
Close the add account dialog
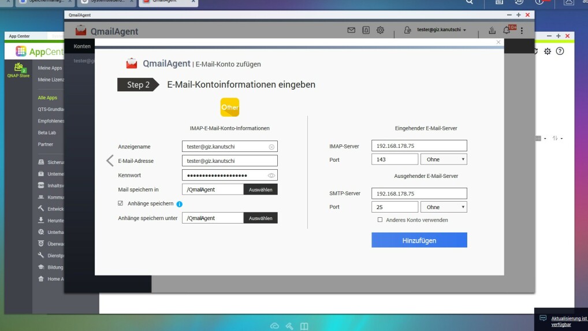(x=498, y=42)
